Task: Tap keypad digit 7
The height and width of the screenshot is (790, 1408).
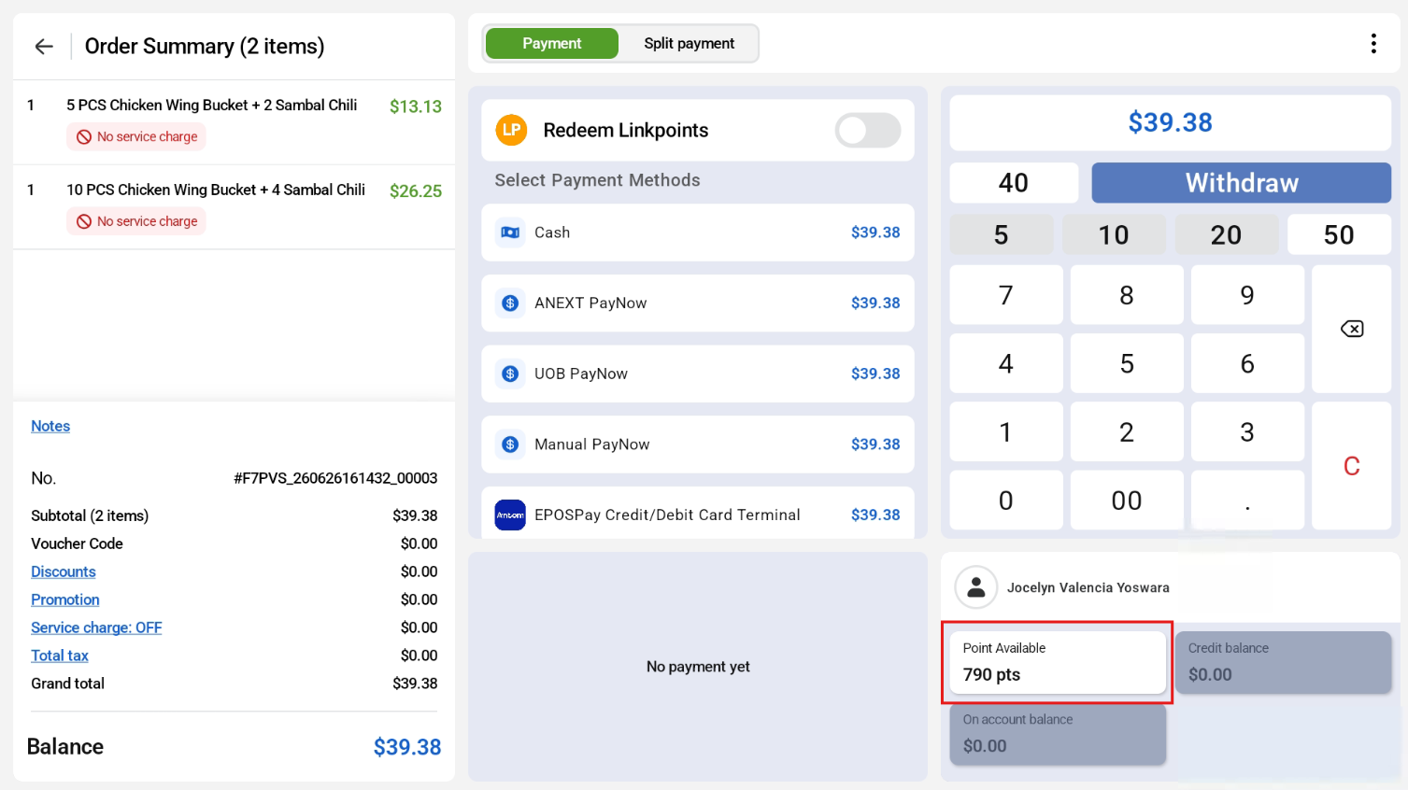Action: click(x=1006, y=295)
